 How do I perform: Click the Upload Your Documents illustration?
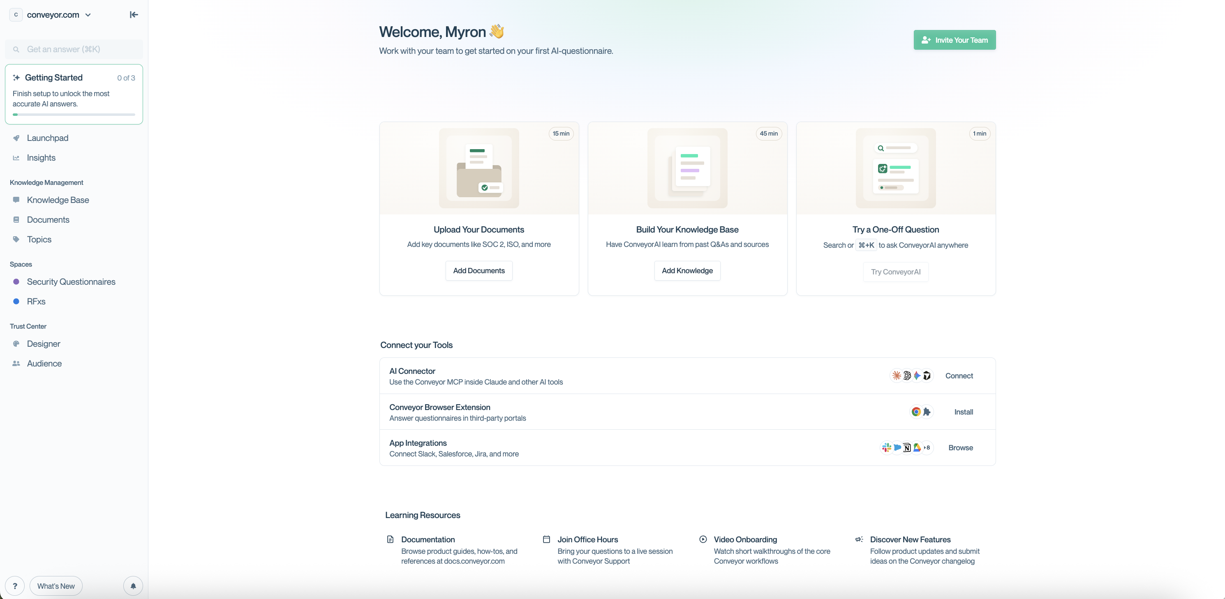coord(479,168)
